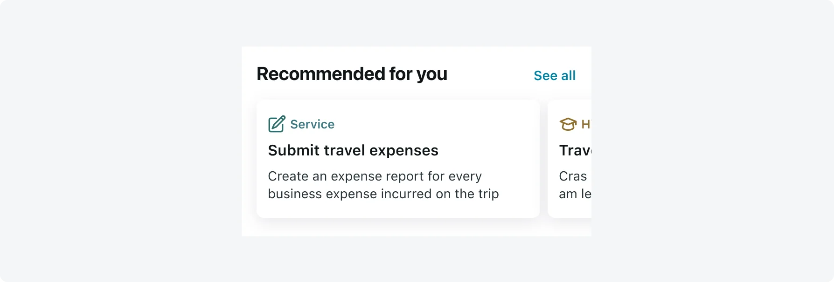Click the Service pencil edit icon
The image size is (834, 282).
(x=277, y=124)
